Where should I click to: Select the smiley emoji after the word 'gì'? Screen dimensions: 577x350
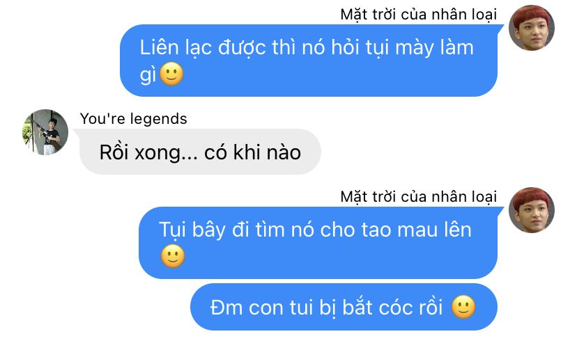[171, 74]
